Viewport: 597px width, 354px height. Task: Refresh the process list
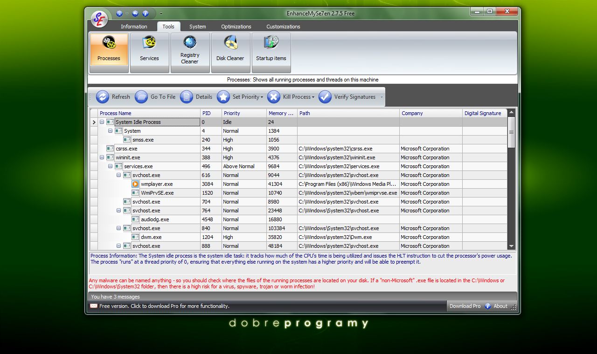pyautogui.click(x=113, y=97)
